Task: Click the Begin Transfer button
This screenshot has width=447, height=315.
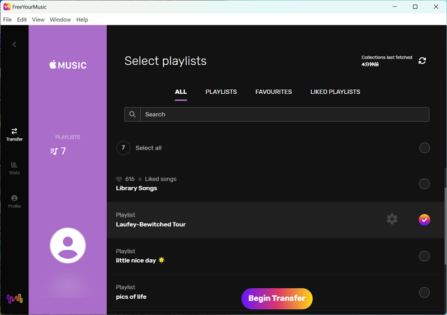Action: (277, 298)
